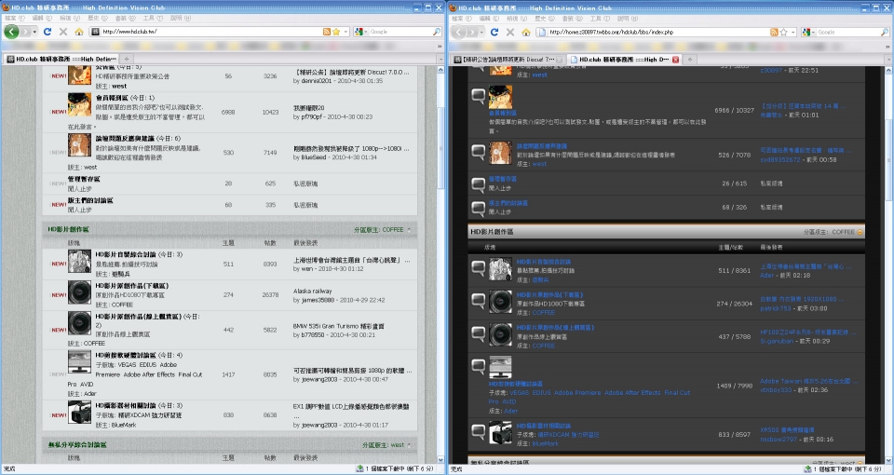Open the 管理暫存區 forum in left page

click(83, 179)
